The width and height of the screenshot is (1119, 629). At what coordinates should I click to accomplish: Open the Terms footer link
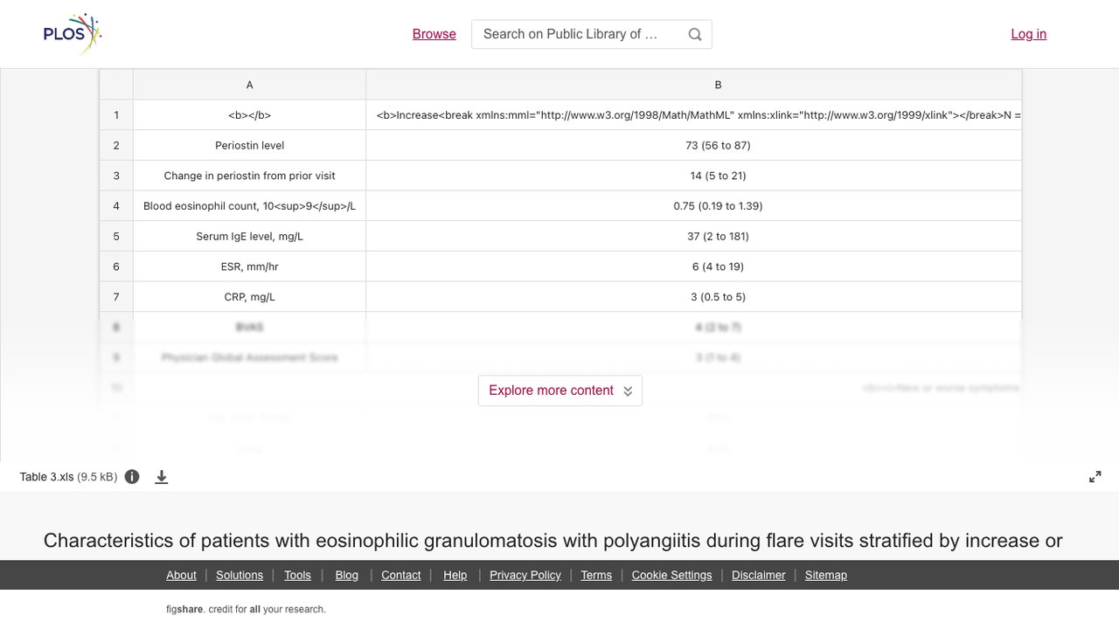[x=596, y=575]
